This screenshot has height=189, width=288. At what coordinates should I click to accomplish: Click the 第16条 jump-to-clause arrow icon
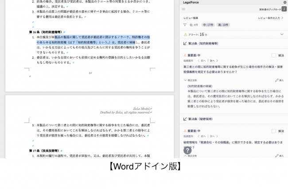(x=185, y=44)
